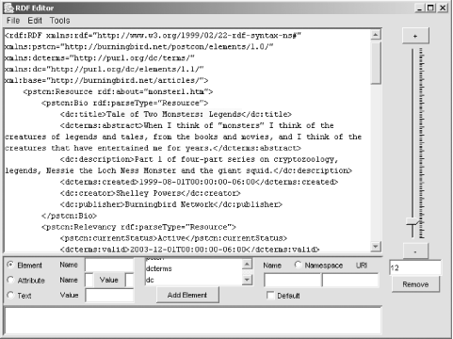Click the bottom output text area
This screenshot has height=339, width=453.
pos(192,320)
